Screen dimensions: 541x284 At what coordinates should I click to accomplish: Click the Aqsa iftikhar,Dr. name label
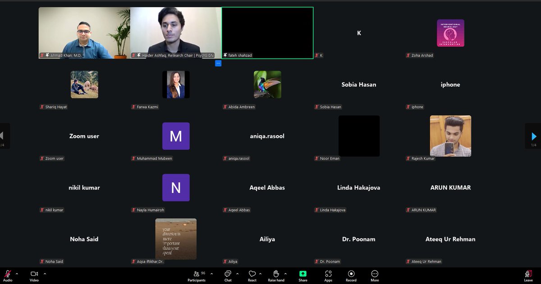pos(150,261)
